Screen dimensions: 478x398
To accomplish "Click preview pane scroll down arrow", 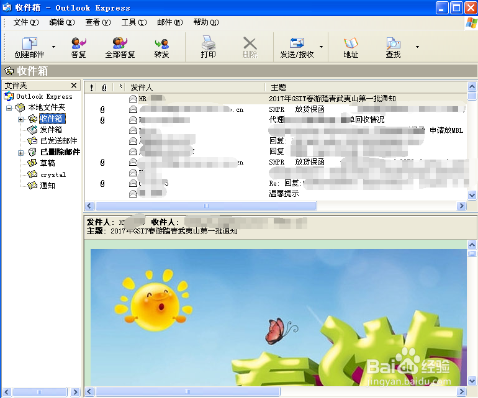I will click(x=472, y=381).
